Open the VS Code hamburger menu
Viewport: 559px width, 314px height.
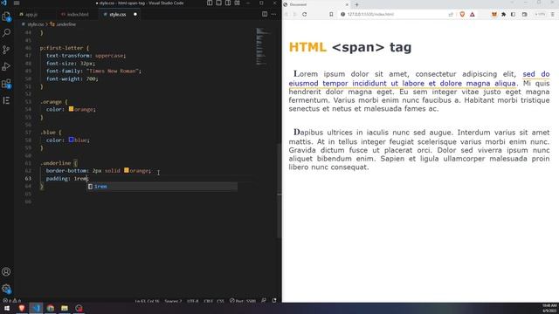point(17,3)
